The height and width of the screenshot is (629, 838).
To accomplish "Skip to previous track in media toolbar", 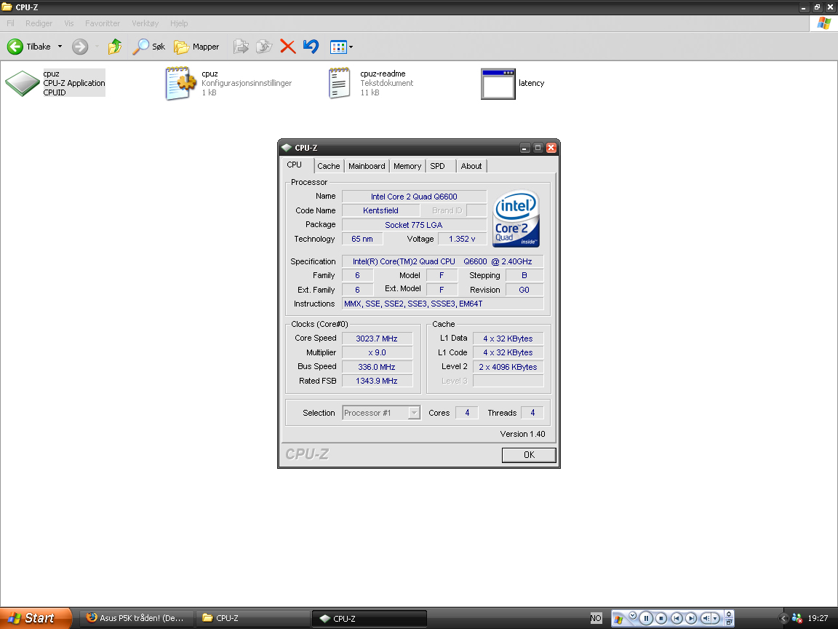I will tap(676, 618).
